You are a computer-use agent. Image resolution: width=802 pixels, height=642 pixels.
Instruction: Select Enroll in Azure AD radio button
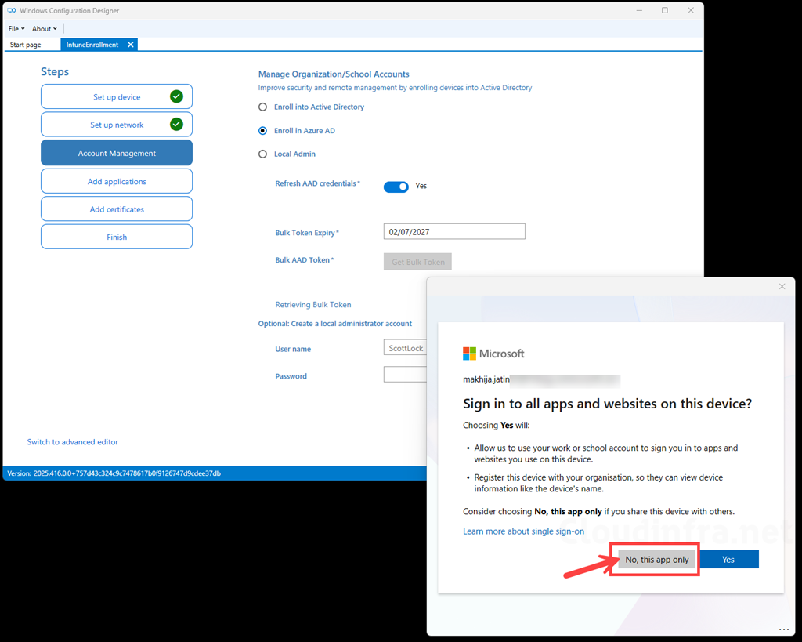(x=262, y=131)
